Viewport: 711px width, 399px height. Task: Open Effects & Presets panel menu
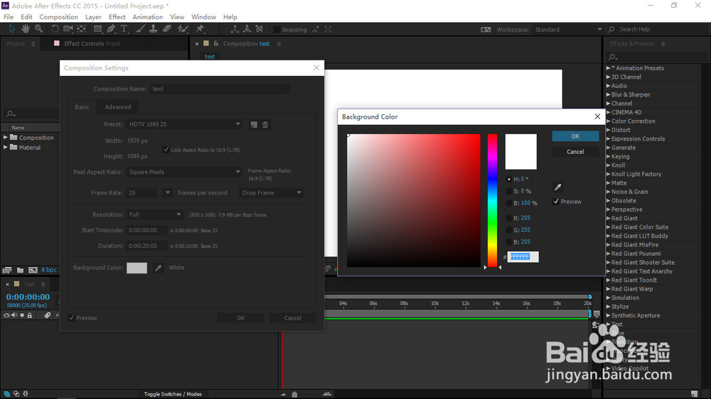point(663,44)
